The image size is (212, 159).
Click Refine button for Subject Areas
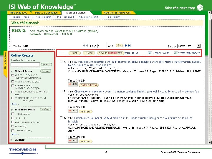[x=46, y=71]
